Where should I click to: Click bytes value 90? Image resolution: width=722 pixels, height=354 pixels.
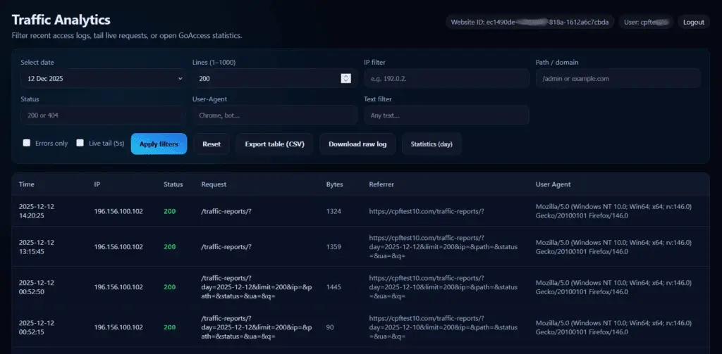click(330, 327)
